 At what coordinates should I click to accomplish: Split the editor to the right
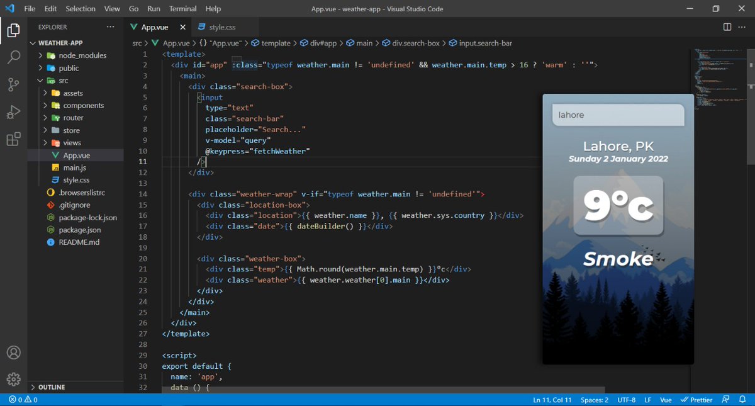727,27
